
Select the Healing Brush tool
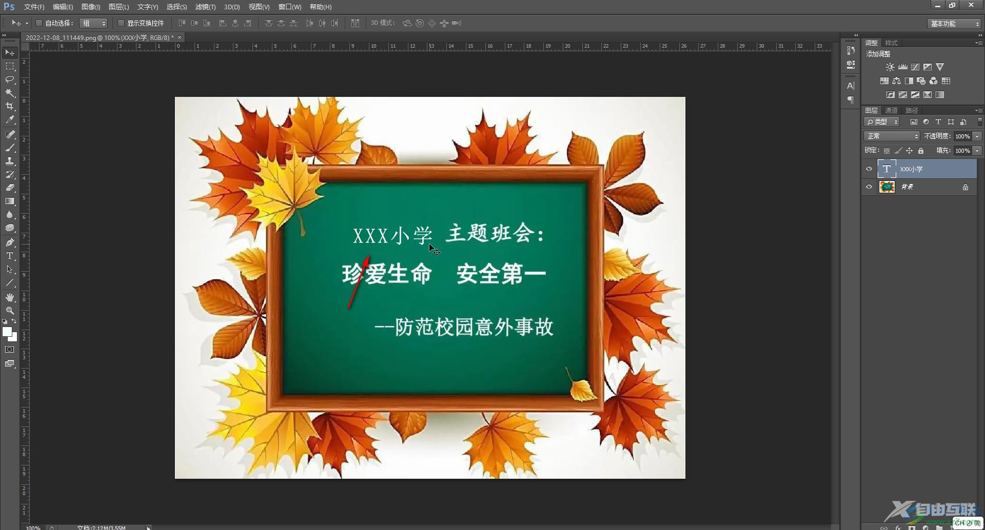click(x=10, y=134)
